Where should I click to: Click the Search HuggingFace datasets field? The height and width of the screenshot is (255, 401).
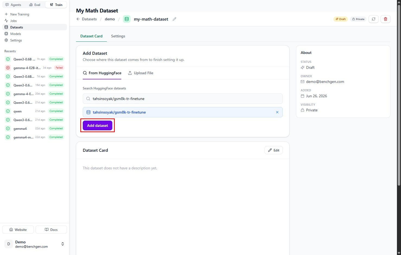183,99
